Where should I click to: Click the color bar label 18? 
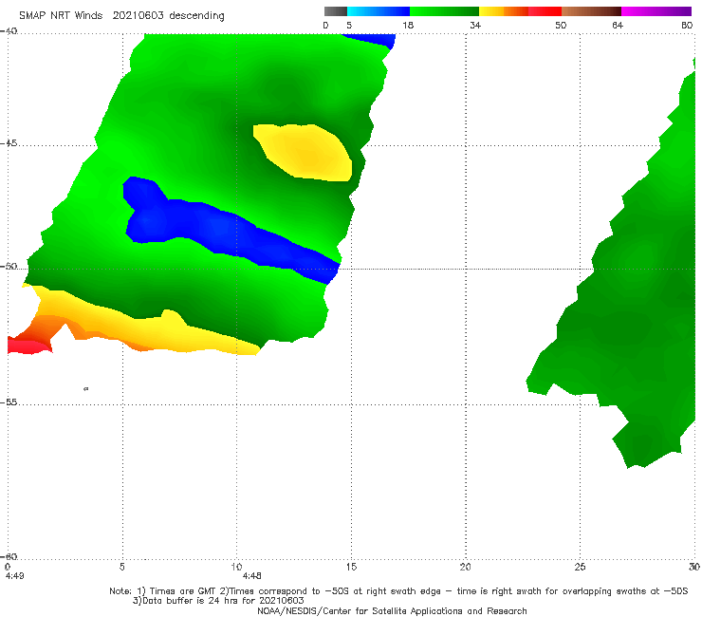pos(408,26)
